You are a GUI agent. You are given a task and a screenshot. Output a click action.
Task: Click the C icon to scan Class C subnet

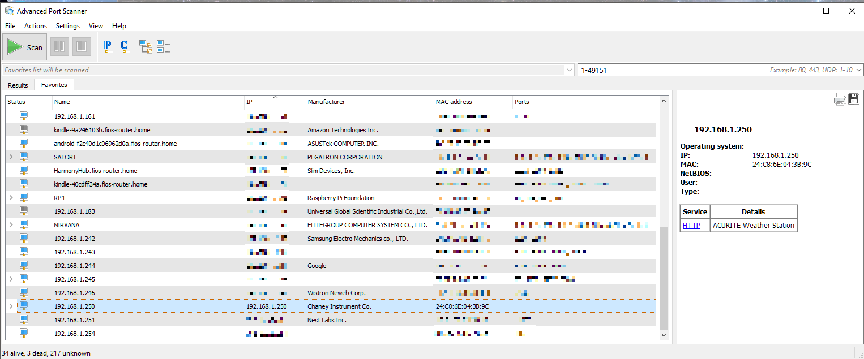pyautogui.click(x=124, y=46)
